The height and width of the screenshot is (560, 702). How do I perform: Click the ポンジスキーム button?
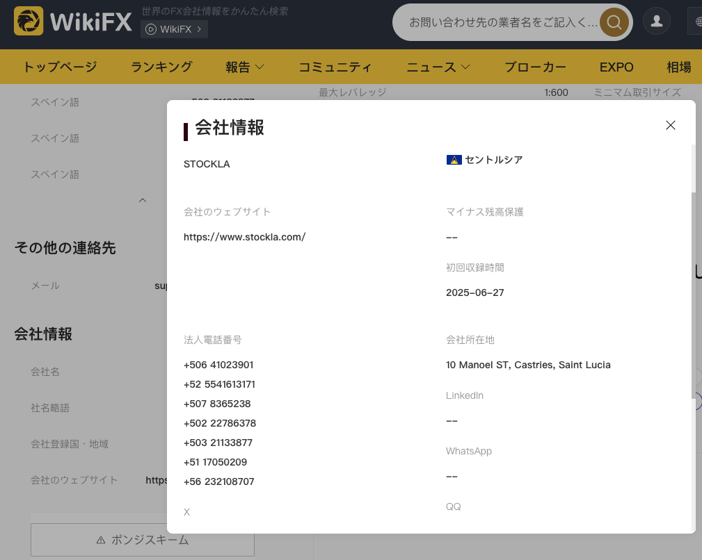click(x=143, y=540)
